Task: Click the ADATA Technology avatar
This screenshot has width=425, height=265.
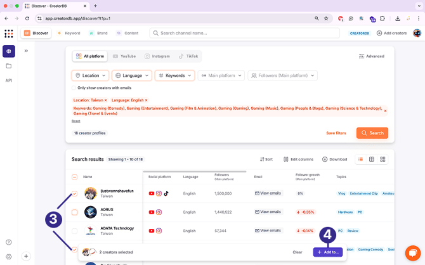Action: (91, 231)
